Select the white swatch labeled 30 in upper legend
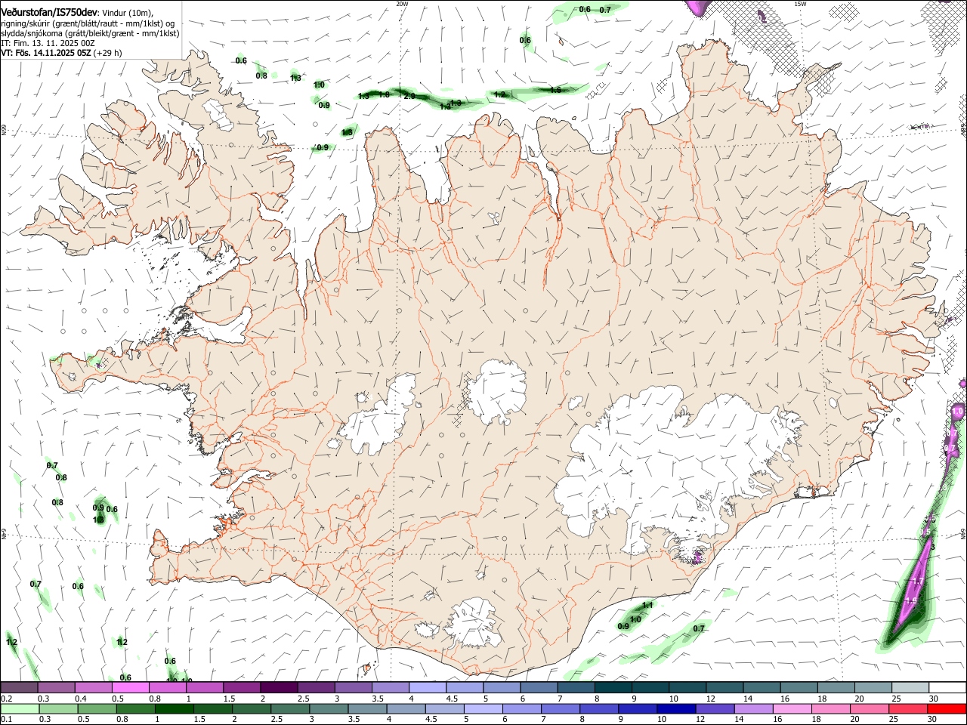This screenshot has width=967, height=725. pos(947,687)
